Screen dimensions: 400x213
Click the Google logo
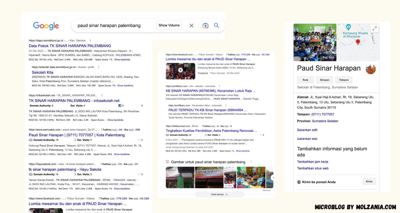pos(46,26)
